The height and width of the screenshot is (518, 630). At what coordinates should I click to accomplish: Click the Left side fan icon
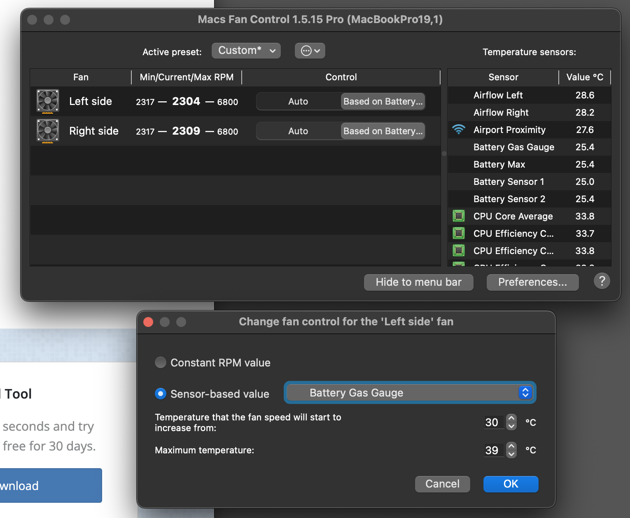click(47, 101)
